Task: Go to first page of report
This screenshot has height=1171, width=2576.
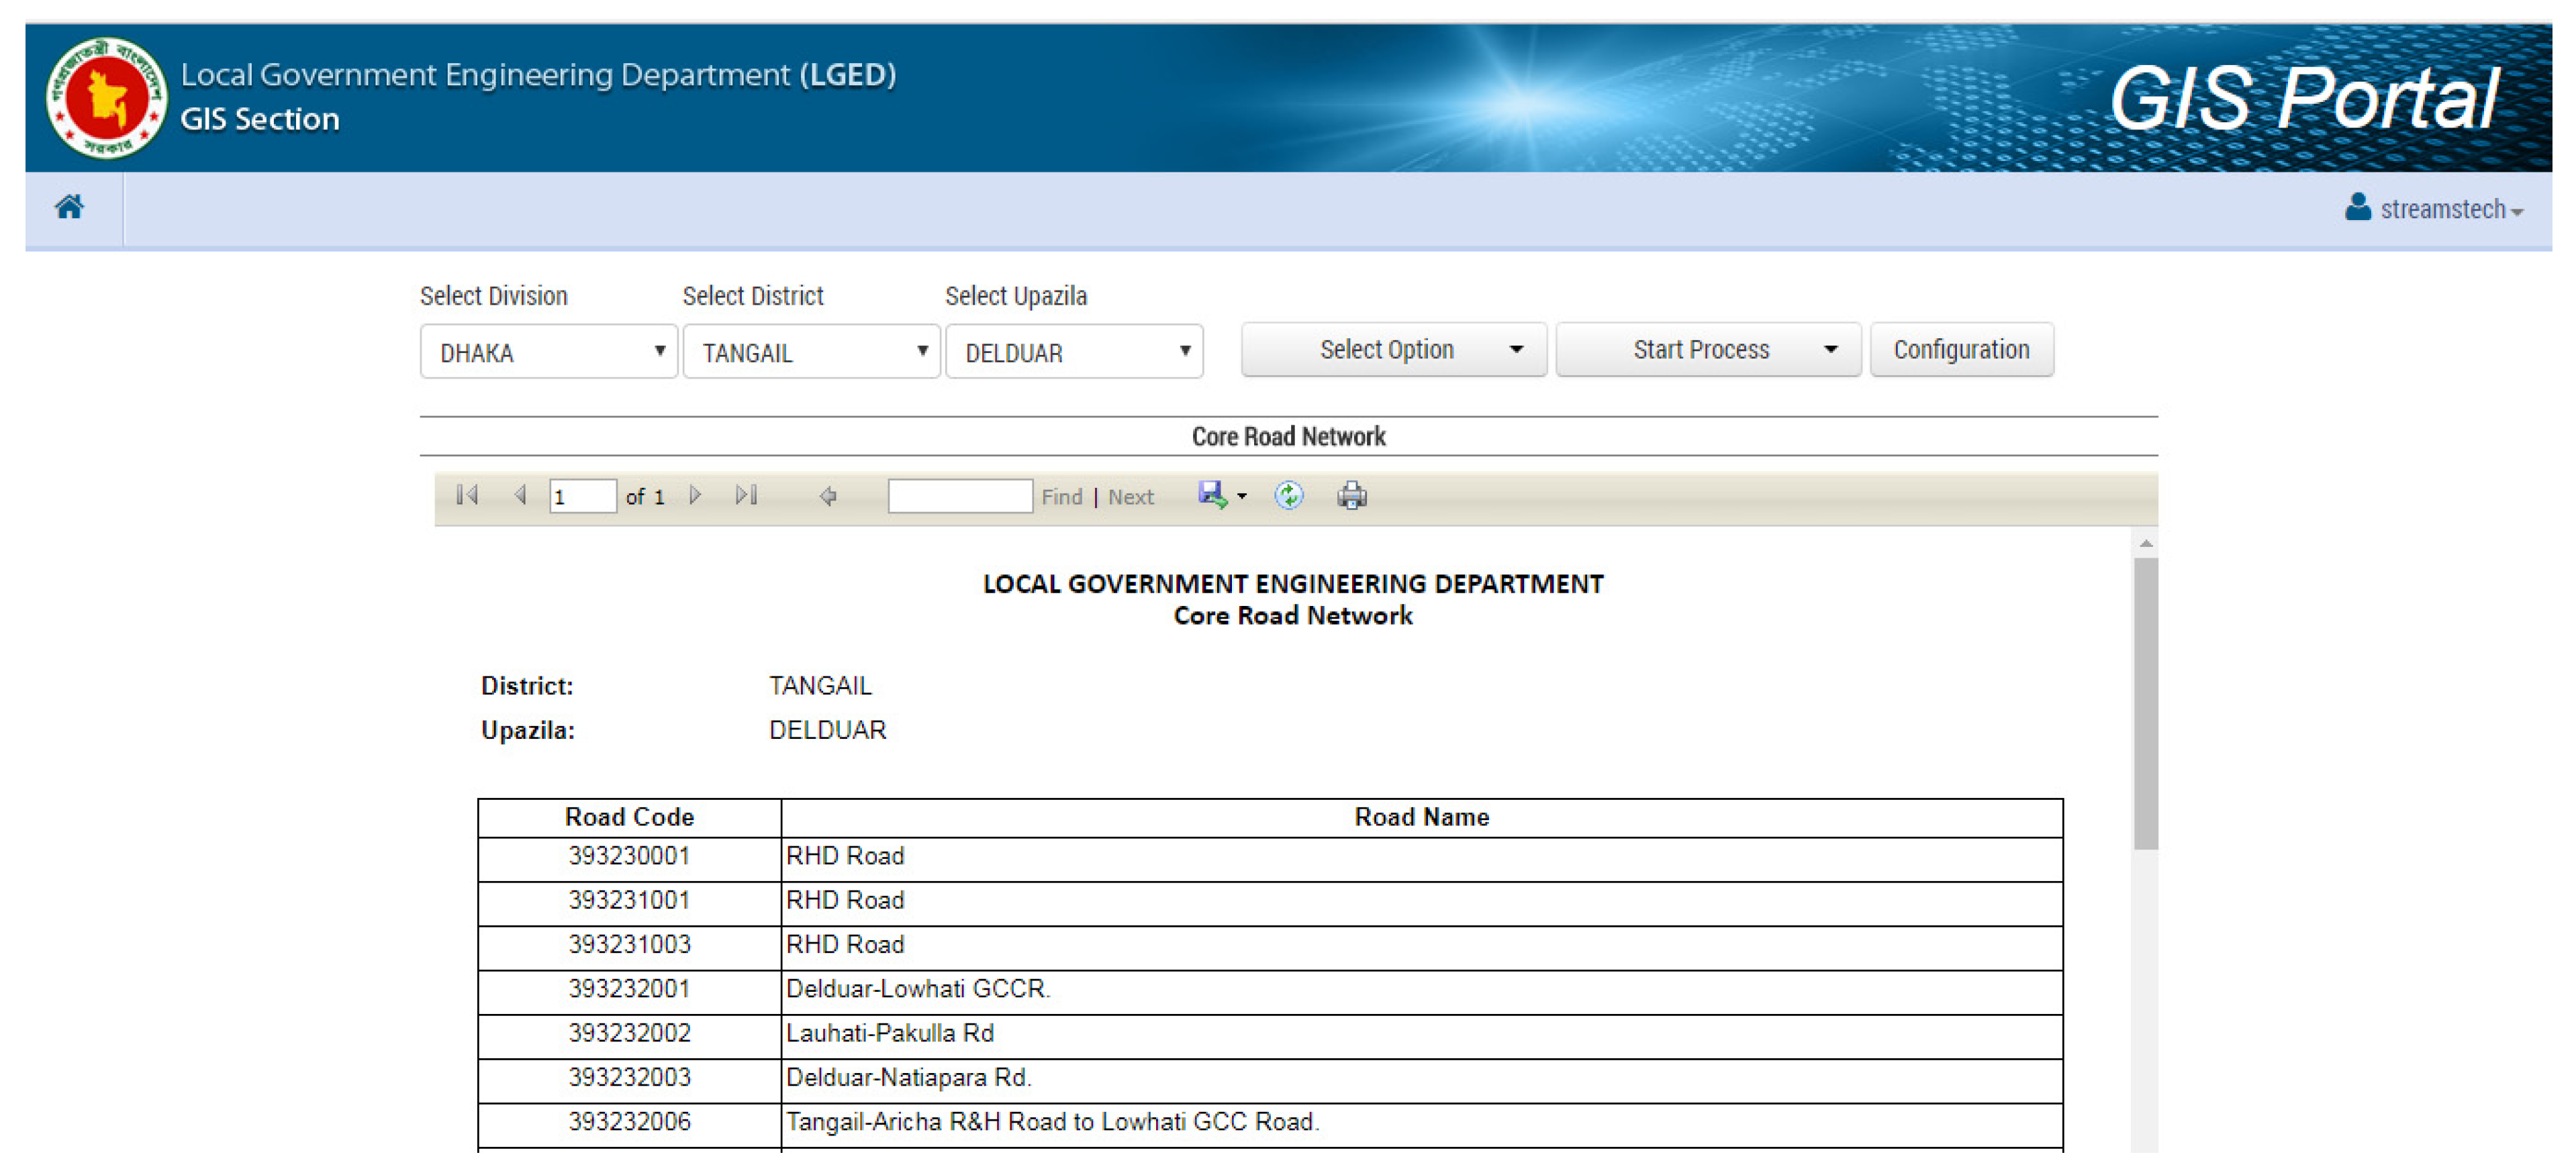Action: [467, 495]
